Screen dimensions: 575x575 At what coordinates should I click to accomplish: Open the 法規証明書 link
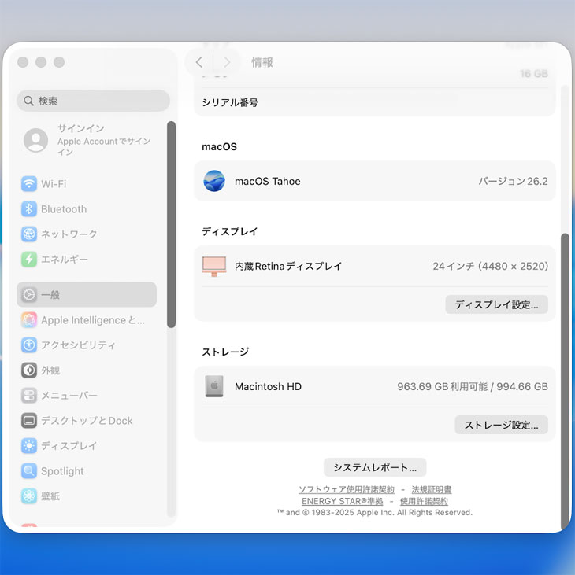click(431, 489)
